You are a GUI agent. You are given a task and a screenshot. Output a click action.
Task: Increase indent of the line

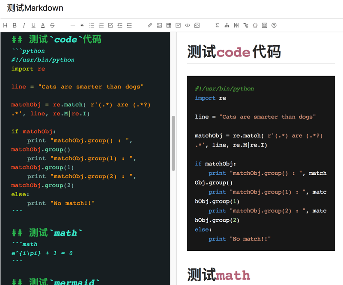point(120,25)
